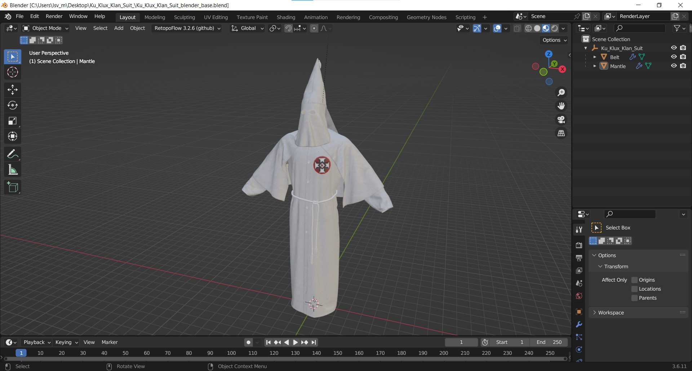The width and height of the screenshot is (692, 371).
Task: Select the Add Cube tool
Action: click(x=13, y=187)
